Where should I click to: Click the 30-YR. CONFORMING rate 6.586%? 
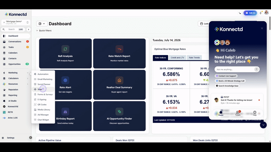pos(171,74)
